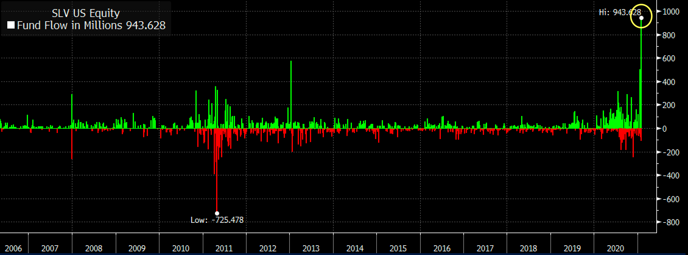Click the 'Low: -725.478' label
Viewport: 688px width, 255px height.
[x=217, y=220]
